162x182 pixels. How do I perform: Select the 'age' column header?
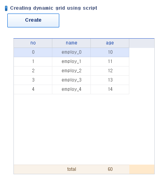pos(110,43)
